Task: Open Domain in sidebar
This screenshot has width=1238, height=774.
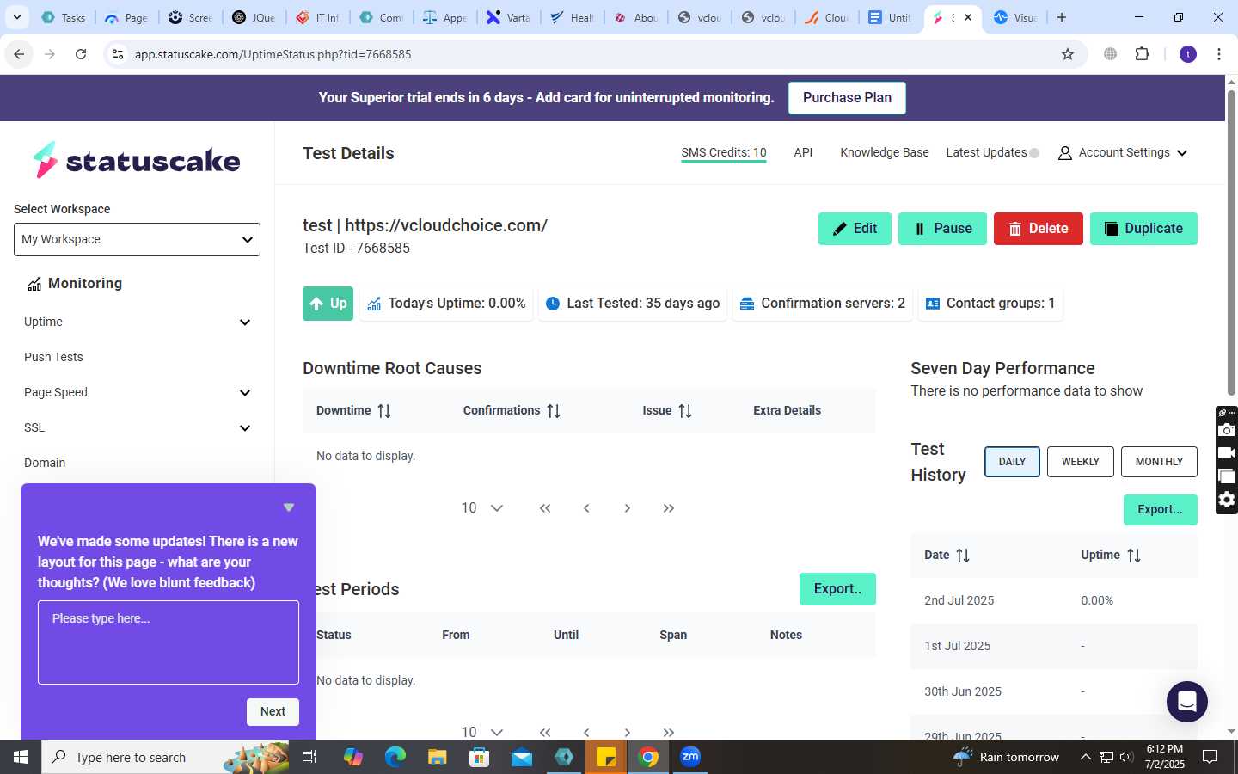Action: (x=45, y=463)
